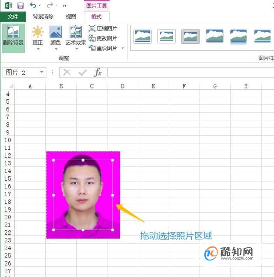274x277 pixels.
Task: Click the formula bar confirm checkmark
Action: [x=83, y=72]
